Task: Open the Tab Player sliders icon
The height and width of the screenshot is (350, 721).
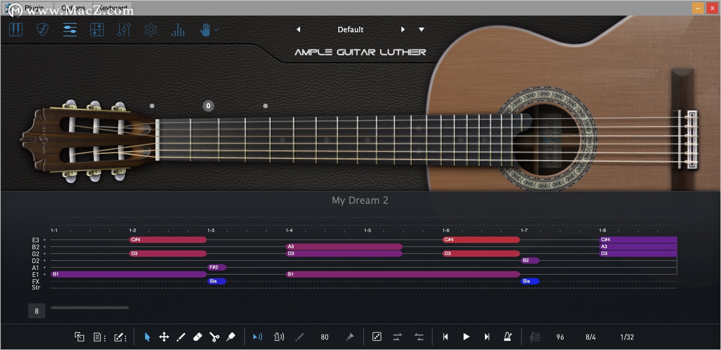Action: 70,30
